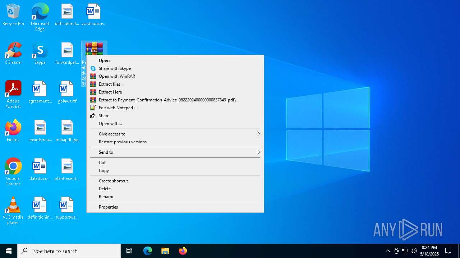
Task: Select the awardsima image file icon
Action: tap(40, 131)
